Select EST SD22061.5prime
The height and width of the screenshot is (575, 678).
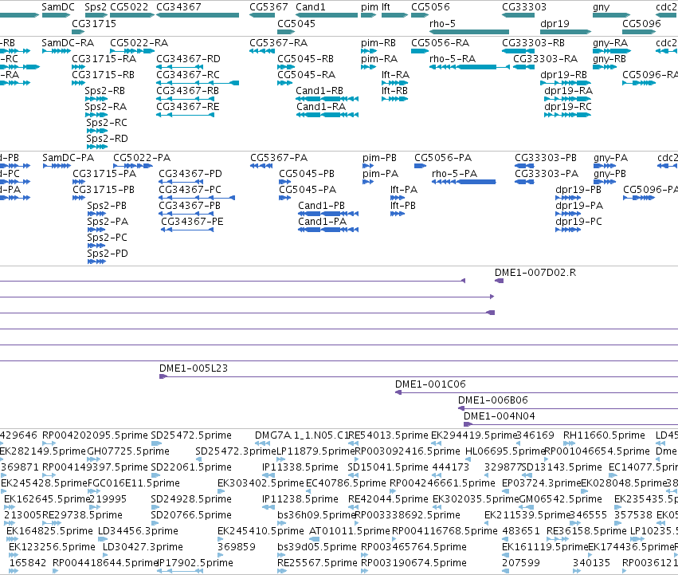[x=191, y=467]
